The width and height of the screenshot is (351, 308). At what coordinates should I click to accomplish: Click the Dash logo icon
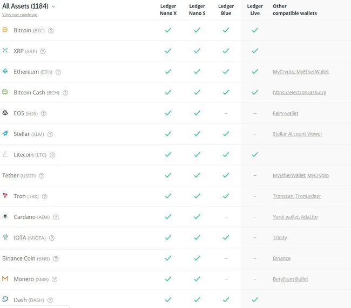(5, 299)
